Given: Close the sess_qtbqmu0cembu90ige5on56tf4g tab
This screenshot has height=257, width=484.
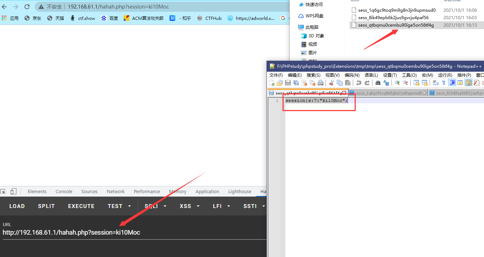Looking at the screenshot, I should [344, 93].
